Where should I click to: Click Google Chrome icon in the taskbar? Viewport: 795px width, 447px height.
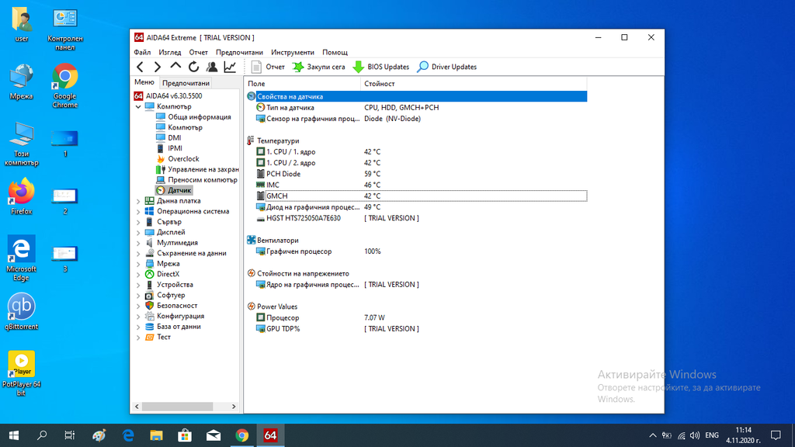[241, 435]
